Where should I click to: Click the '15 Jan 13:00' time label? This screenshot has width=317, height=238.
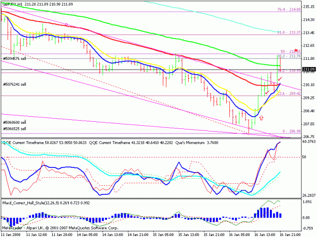tap(189, 234)
